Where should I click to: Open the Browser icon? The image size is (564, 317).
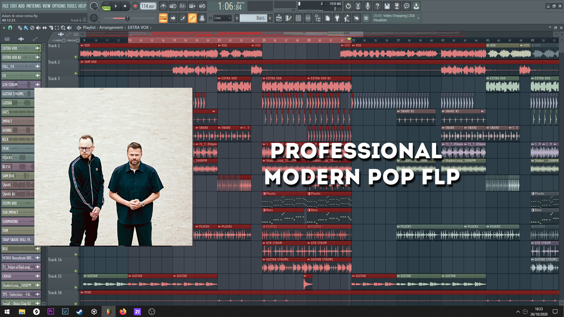point(318,18)
